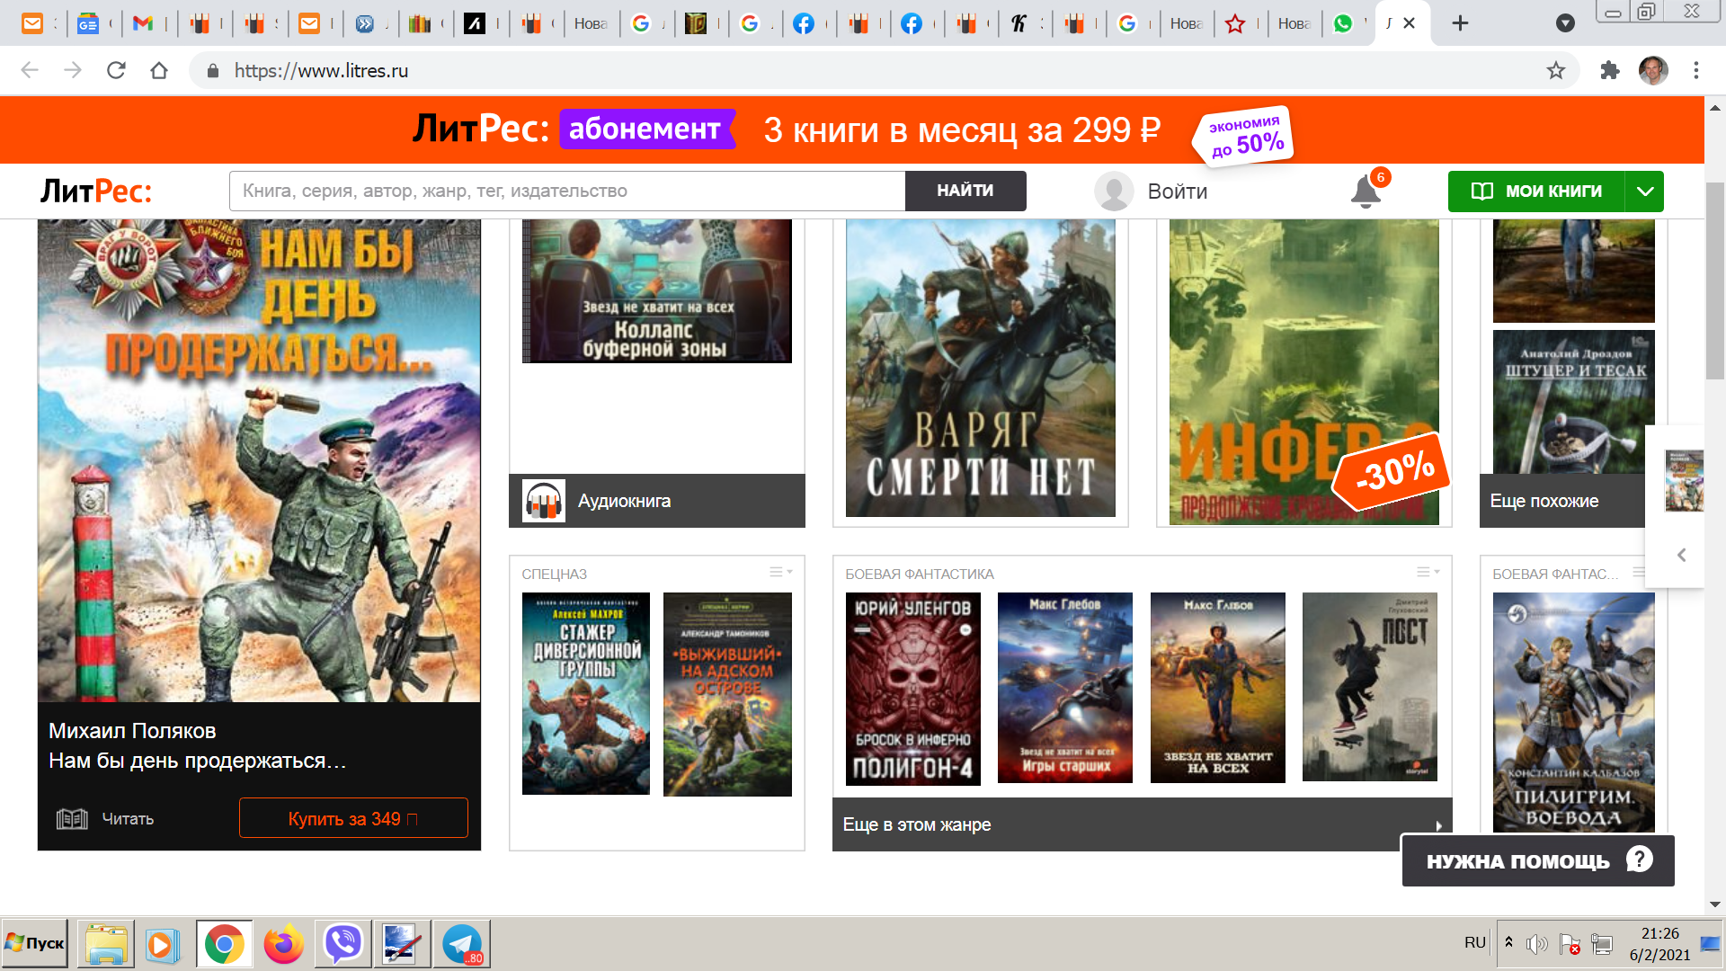Screen dimensions: 1726x971
Task: Launch Firefox from taskbar
Action: 283,944
